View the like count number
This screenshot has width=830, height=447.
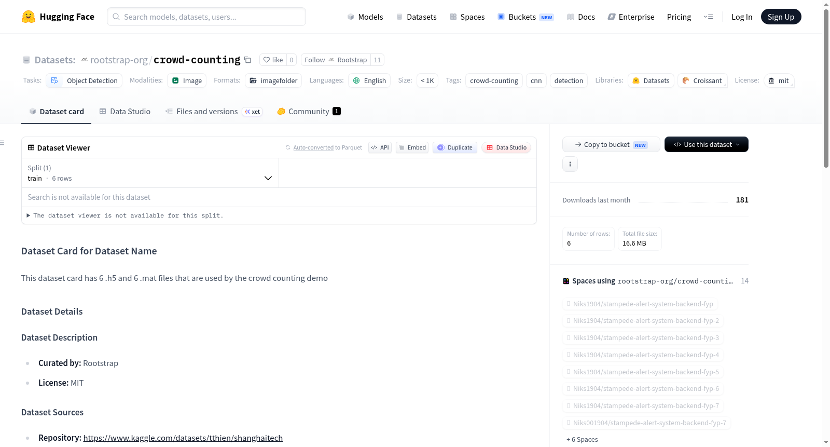coord(292,60)
